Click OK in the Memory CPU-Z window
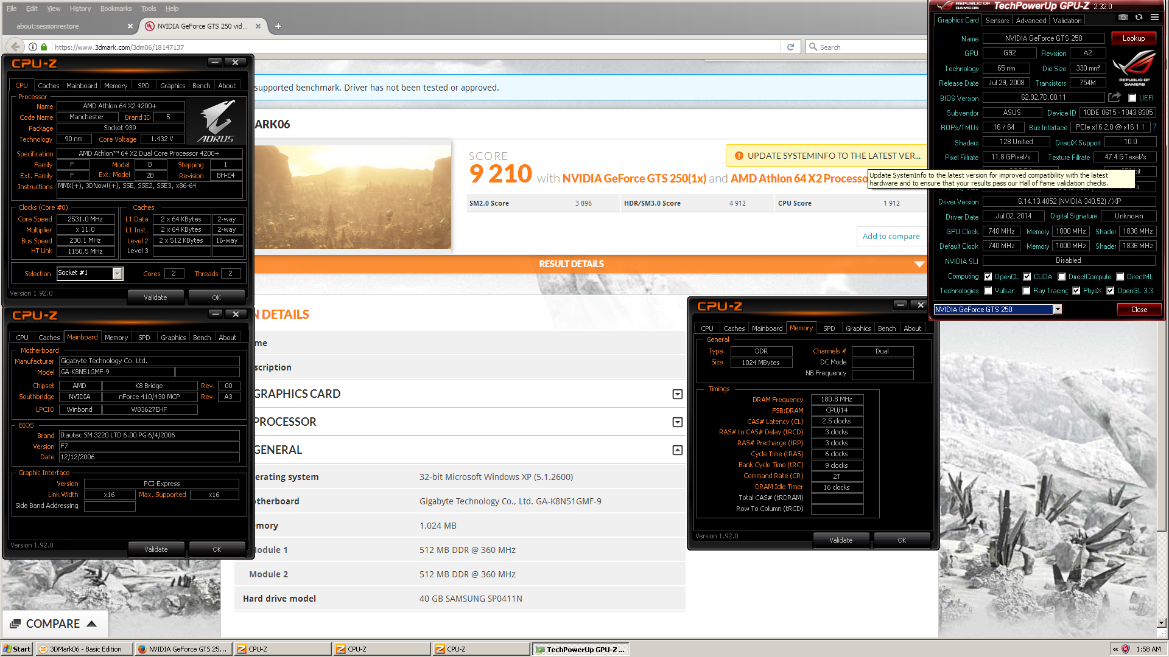 click(902, 540)
